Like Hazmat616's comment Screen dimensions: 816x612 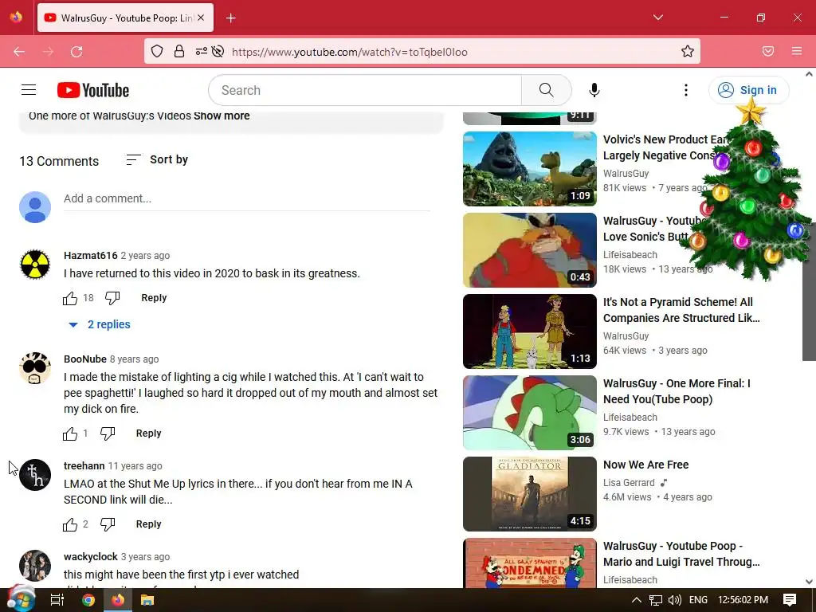[x=70, y=298]
